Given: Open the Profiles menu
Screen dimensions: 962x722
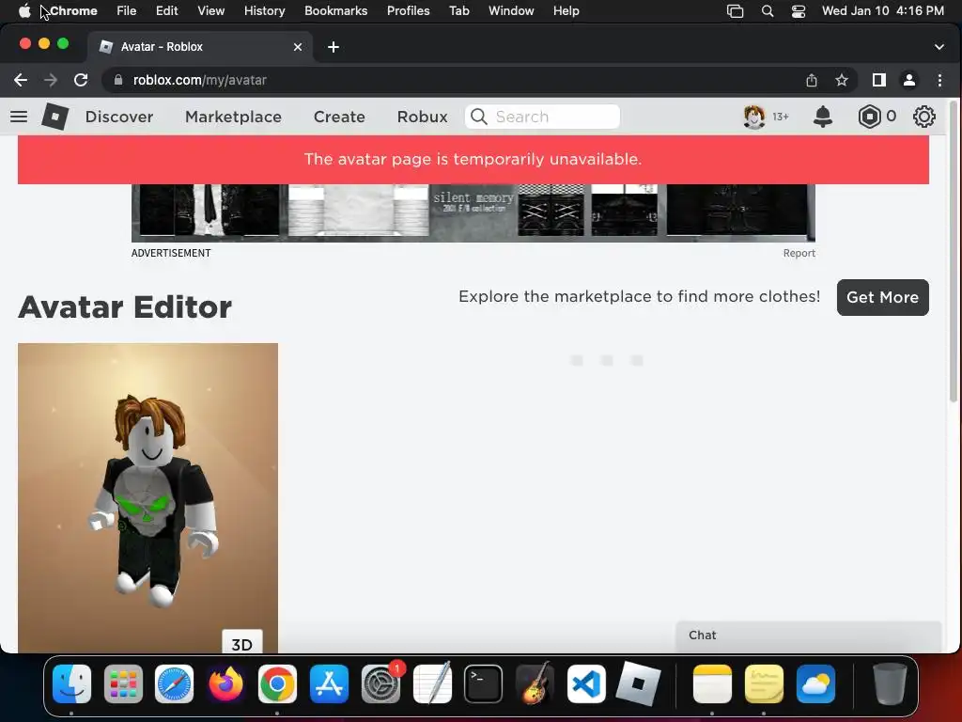Looking at the screenshot, I should tap(408, 11).
